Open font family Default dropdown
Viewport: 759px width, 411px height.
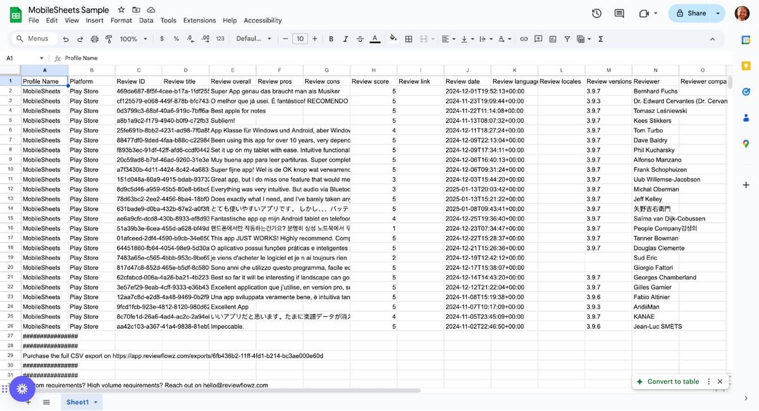[254, 39]
